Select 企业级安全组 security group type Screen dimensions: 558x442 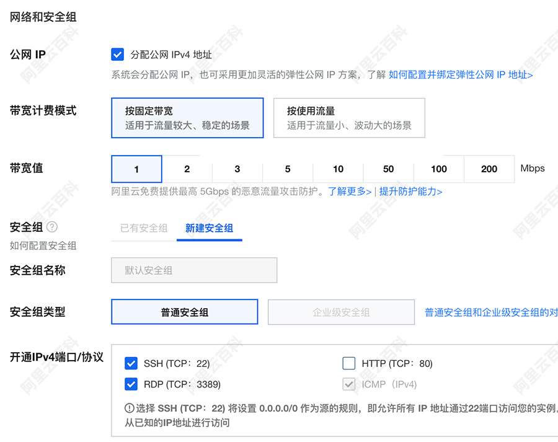pyautogui.click(x=341, y=312)
